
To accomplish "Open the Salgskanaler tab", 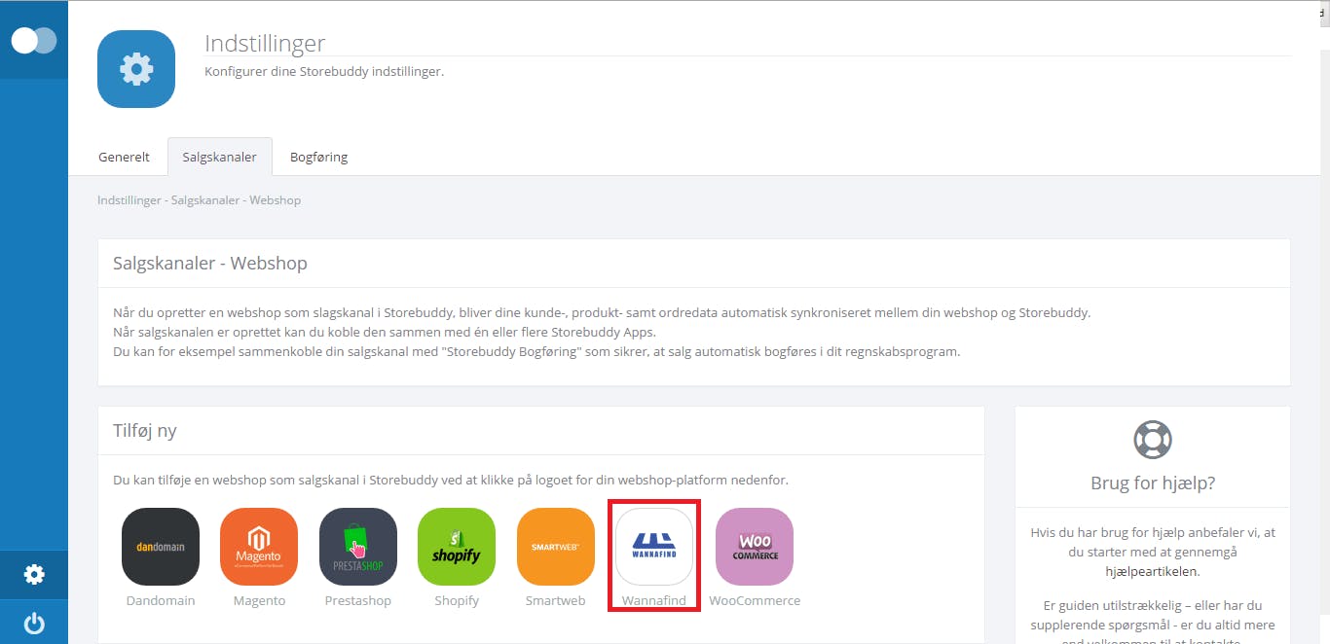I will click(220, 157).
